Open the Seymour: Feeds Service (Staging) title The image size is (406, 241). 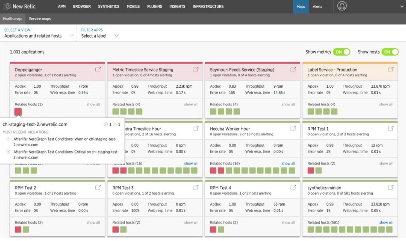pyautogui.click(x=242, y=70)
